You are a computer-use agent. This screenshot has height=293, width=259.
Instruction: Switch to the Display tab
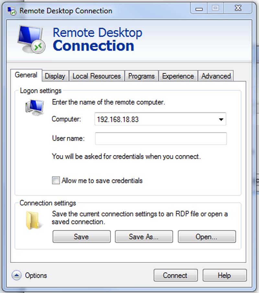coord(55,76)
